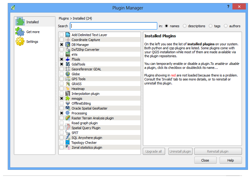Select the Topology Checker row
The width and height of the screenshot is (251, 179).
(99, 143)
